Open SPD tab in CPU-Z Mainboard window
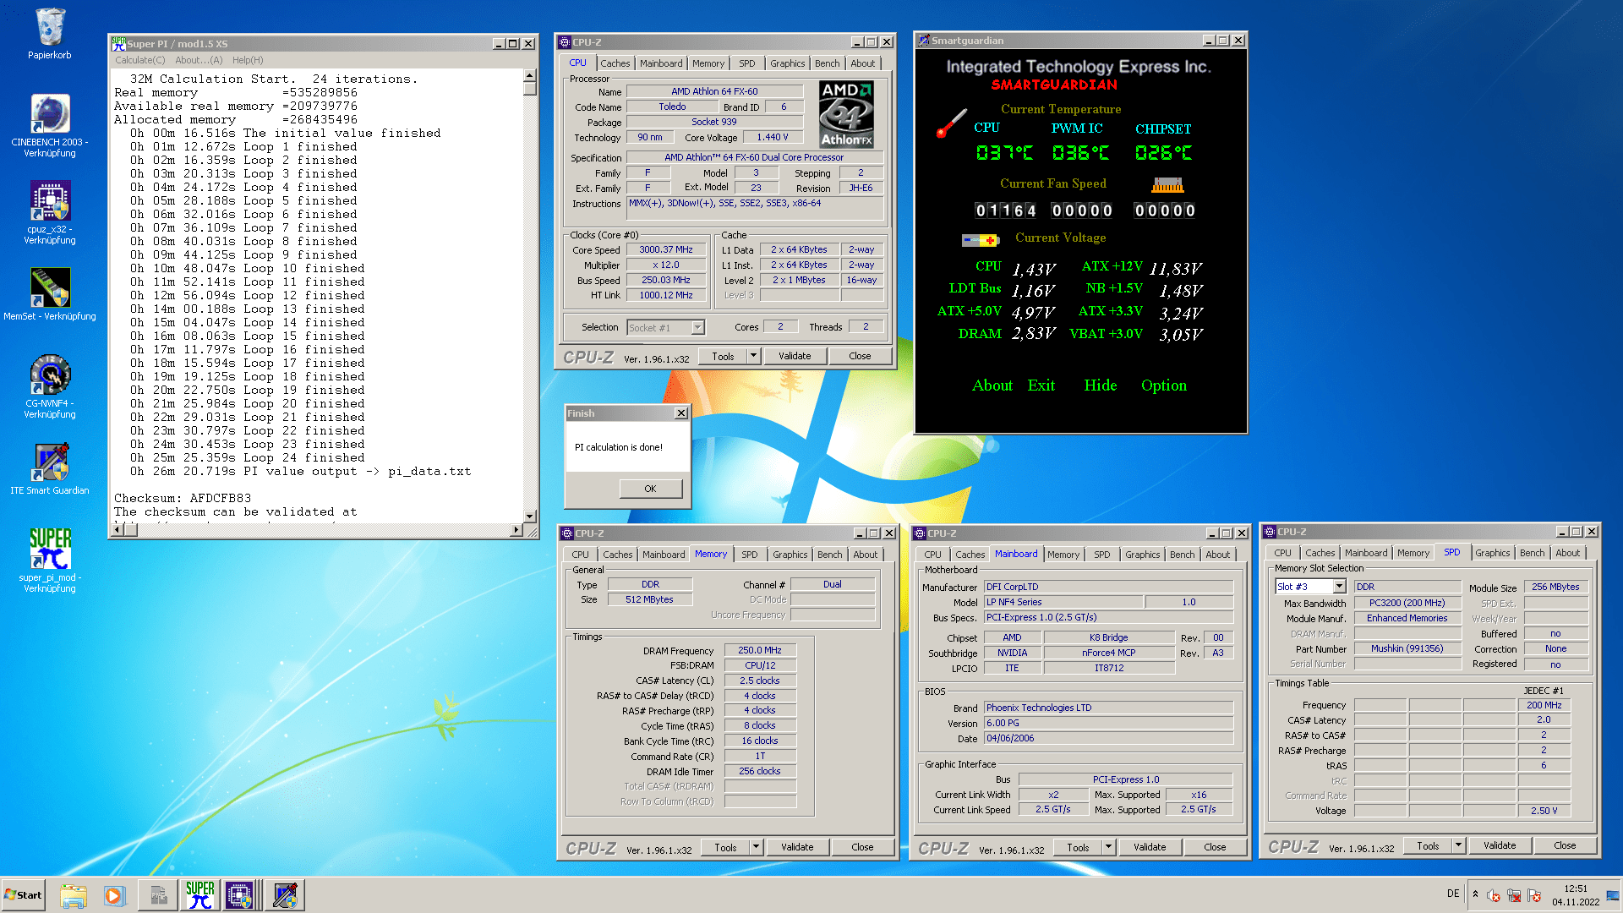This screenshot has width=1623, height=913. coord(1101,555)
